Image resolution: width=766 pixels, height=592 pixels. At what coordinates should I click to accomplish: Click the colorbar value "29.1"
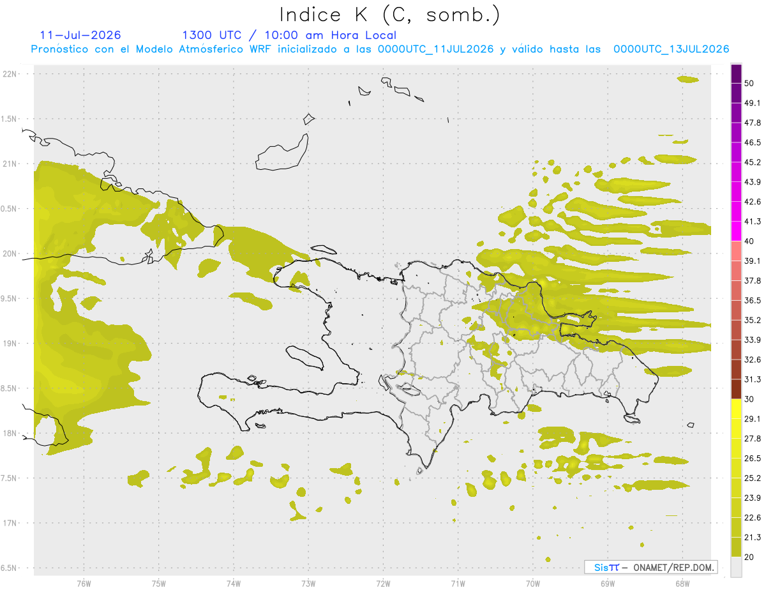pos(753,419)
